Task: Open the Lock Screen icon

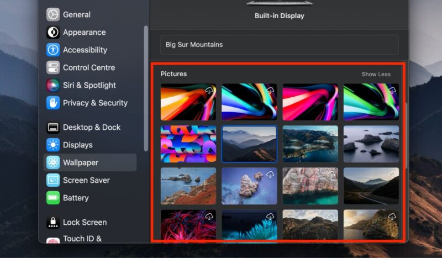Action: coord(53,223)
